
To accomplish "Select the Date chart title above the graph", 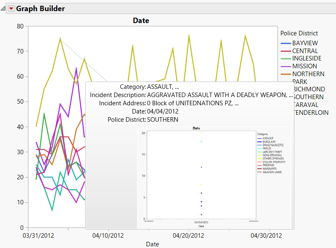I will [141, 21].
